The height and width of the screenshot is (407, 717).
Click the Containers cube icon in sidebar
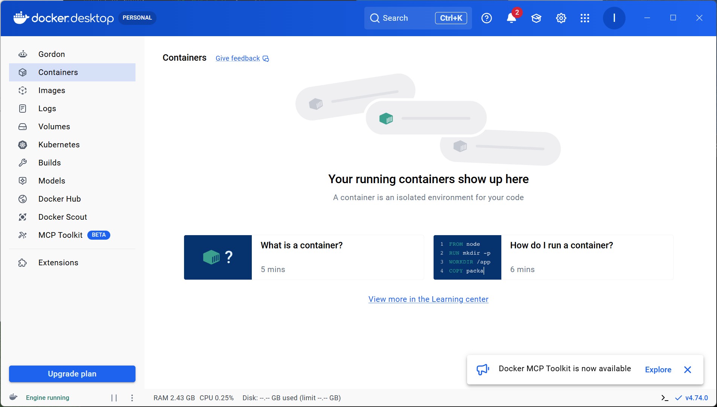23,72
